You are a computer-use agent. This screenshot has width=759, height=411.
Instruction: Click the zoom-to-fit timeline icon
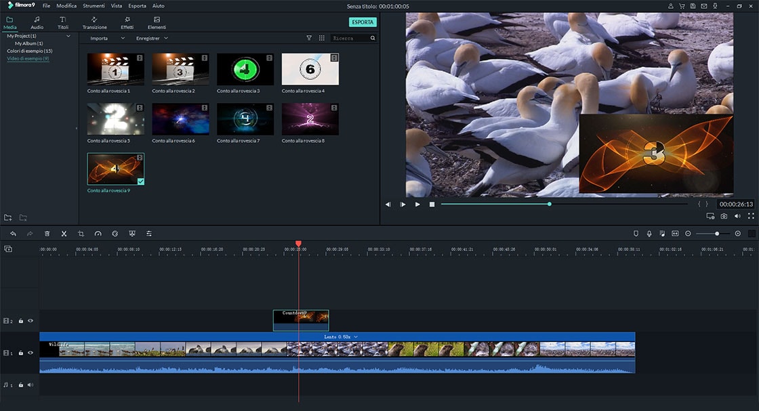[x=675, y=234]
